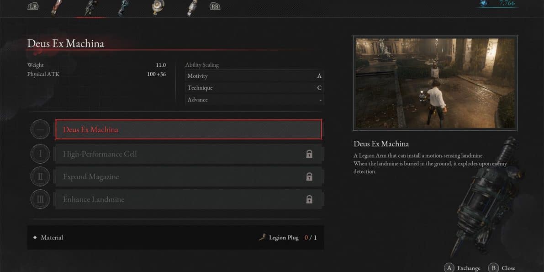
Task: Pick the round shield-shaped Legion Arm icon
Action: point(158,7)
